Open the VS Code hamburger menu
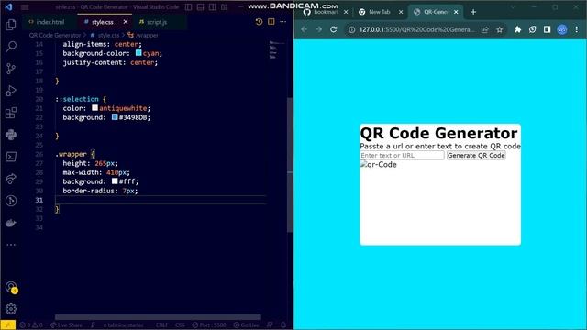 [x=25, y=7]
